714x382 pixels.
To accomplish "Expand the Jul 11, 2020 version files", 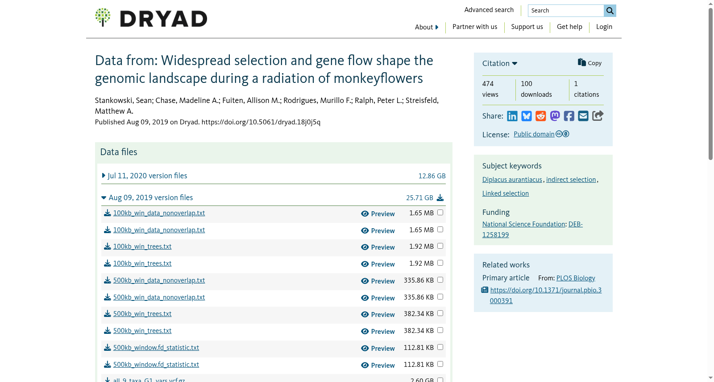I will pos(145,176).
